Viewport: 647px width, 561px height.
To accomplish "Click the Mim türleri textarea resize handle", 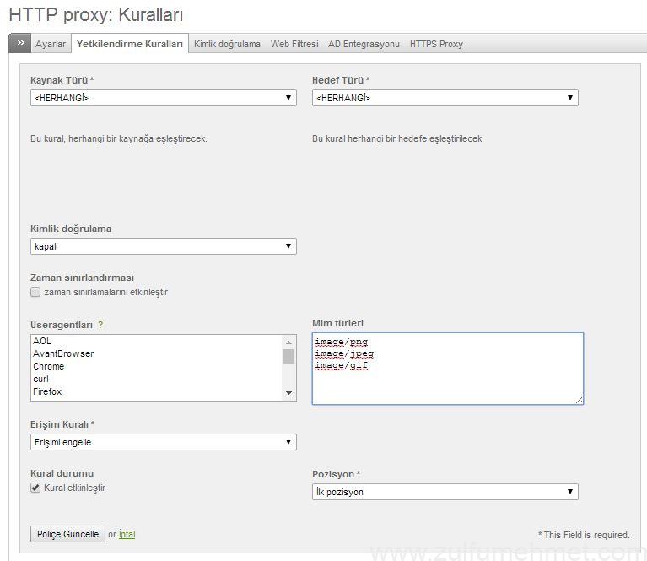I will coord(579,400).
